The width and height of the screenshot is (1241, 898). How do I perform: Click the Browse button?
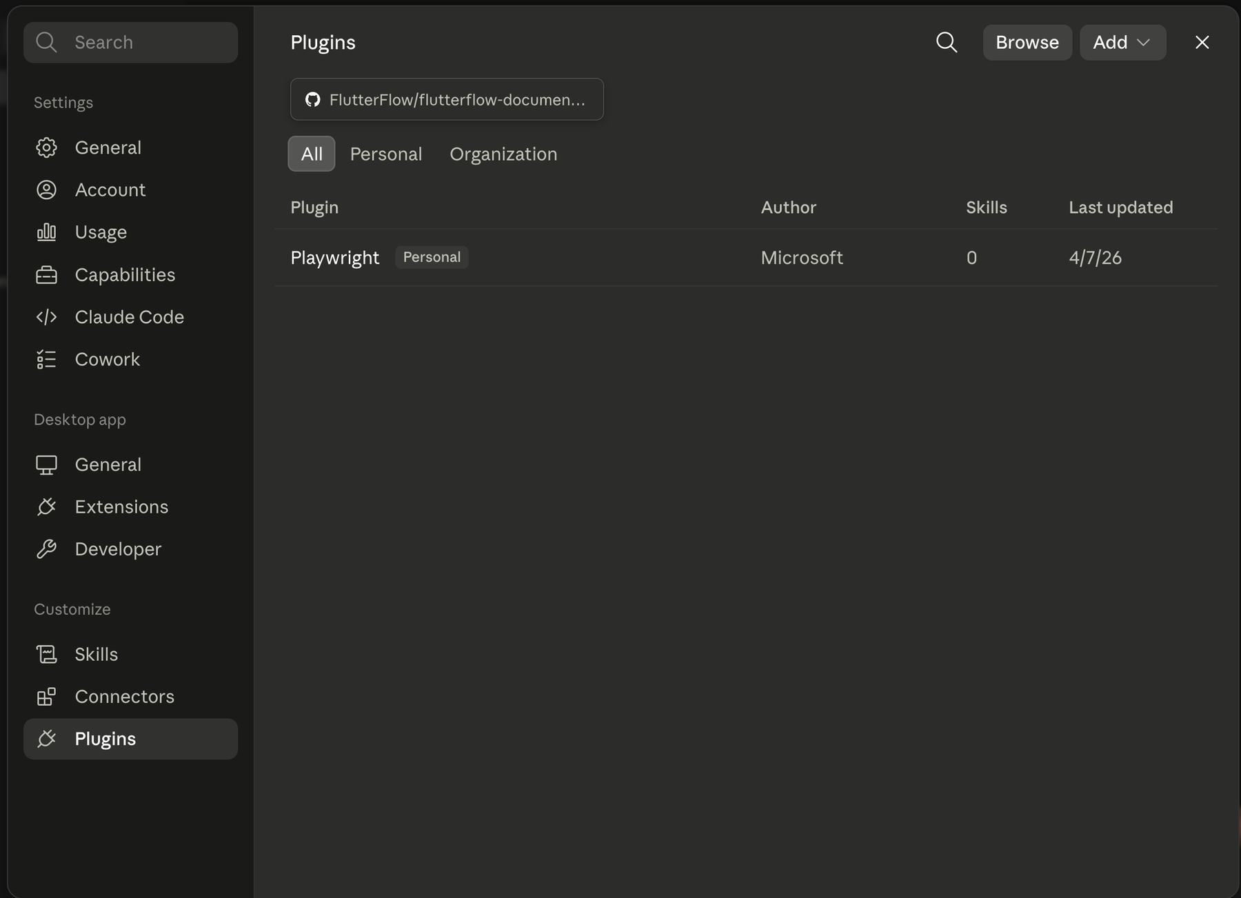coord(1027,42)
